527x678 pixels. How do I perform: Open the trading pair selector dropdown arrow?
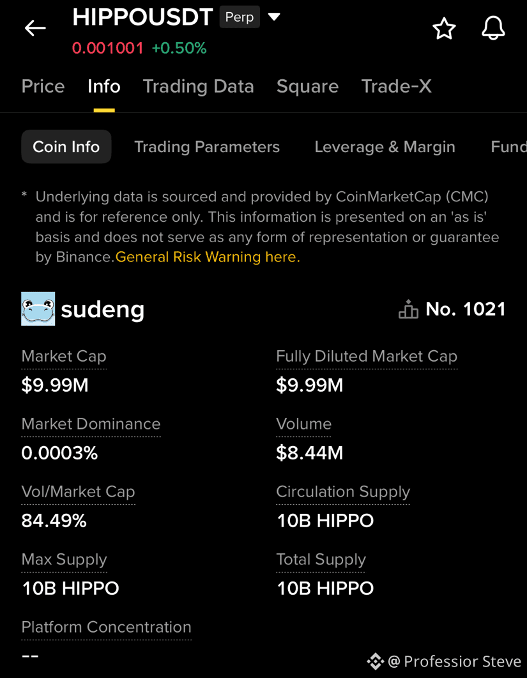coord(274,17)
